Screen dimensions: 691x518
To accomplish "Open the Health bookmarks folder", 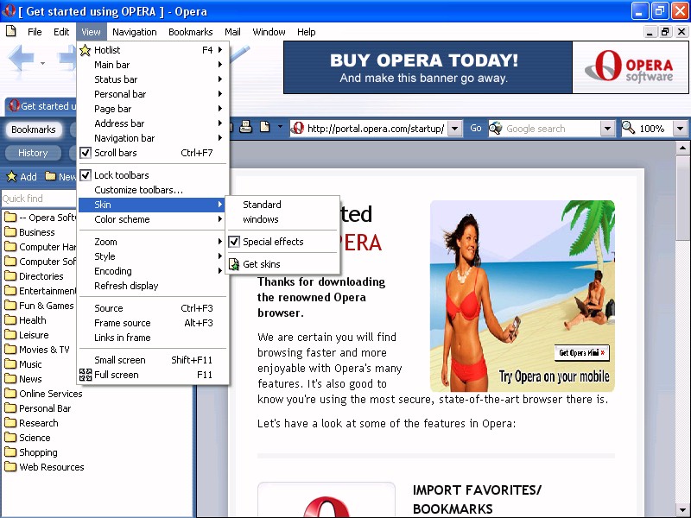I will pyautogui.click(x=25, y=320).
